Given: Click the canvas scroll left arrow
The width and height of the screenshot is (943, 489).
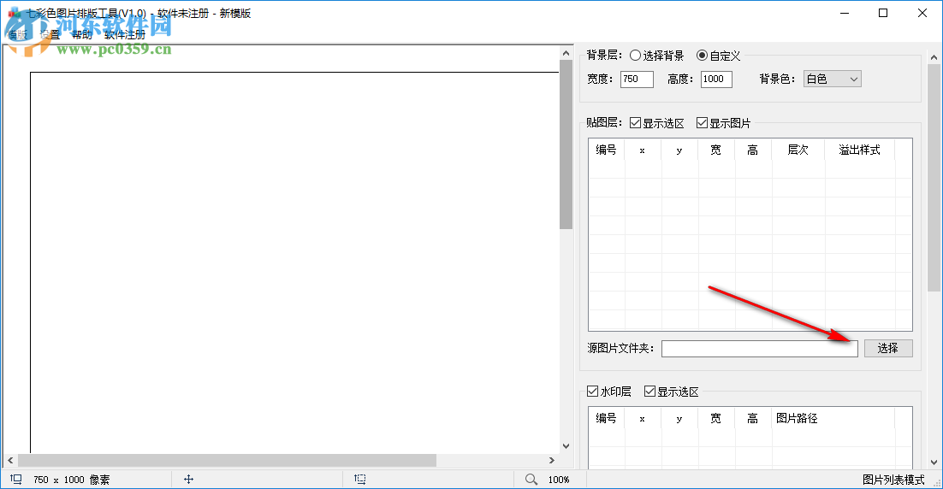Looking at the screenshot, I should point(10,460).
